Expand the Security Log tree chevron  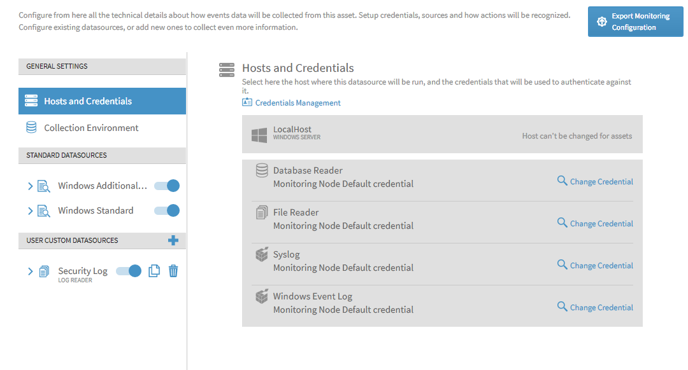[31, 271]
